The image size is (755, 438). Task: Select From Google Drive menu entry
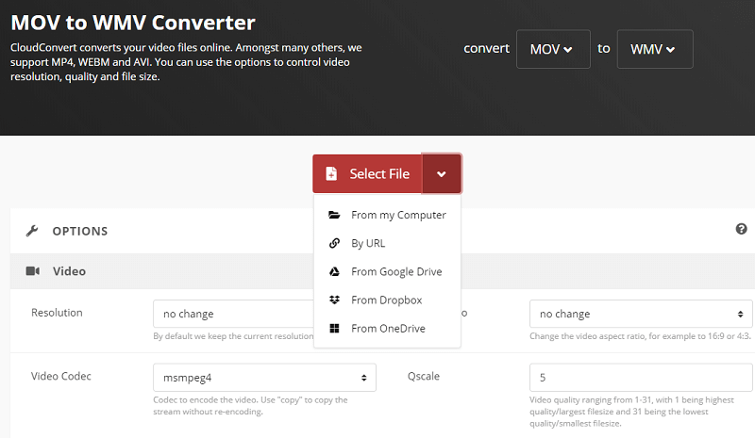[395, 271]
